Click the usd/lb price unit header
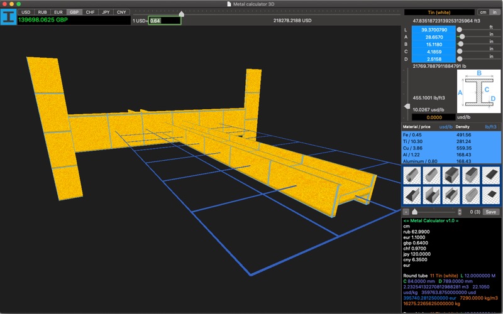Viewport: 503px width, 314px height. coord(446,127)
